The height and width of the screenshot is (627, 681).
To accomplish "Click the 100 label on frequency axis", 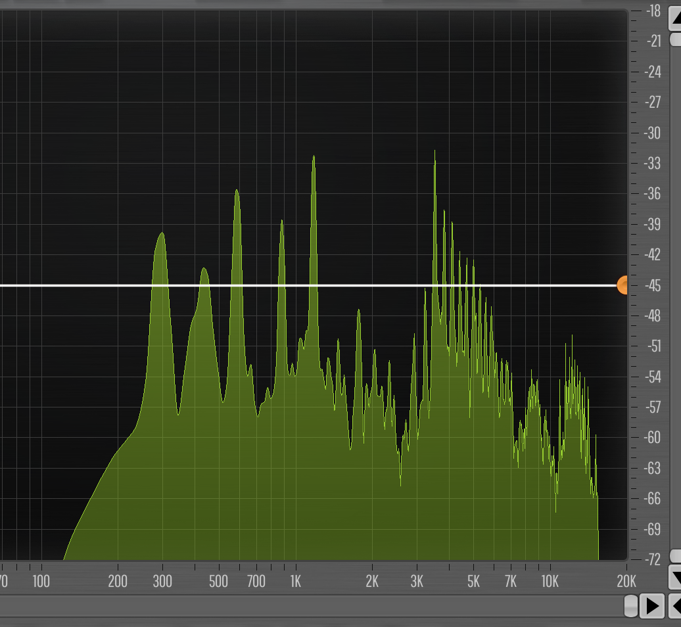I will click(41, 581).
